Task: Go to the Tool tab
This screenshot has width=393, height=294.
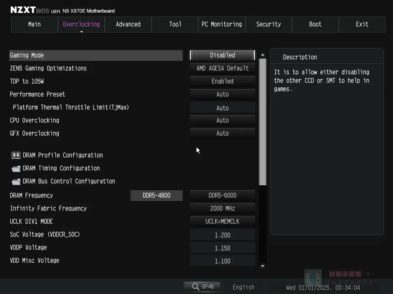Action: (175, 24)
